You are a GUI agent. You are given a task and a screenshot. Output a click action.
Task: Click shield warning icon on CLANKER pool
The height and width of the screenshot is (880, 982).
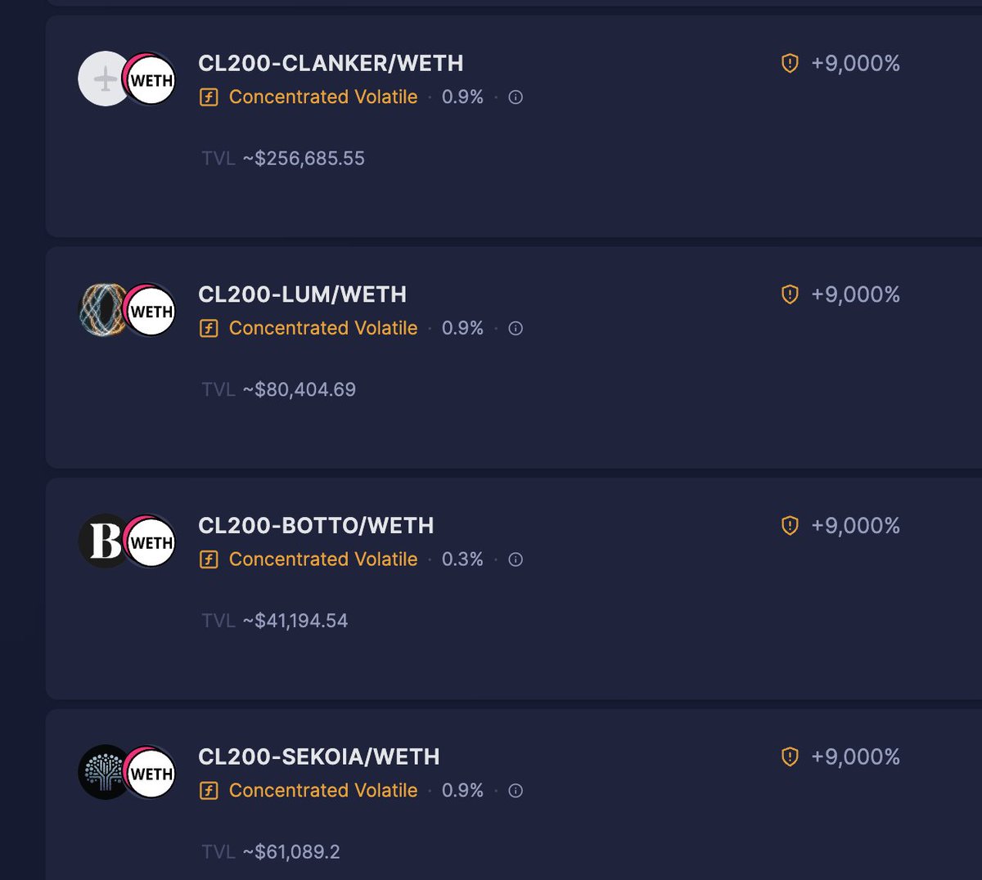tap(790, 63)
